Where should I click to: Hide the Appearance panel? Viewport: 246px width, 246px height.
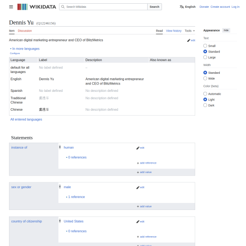tap(226, 30)
